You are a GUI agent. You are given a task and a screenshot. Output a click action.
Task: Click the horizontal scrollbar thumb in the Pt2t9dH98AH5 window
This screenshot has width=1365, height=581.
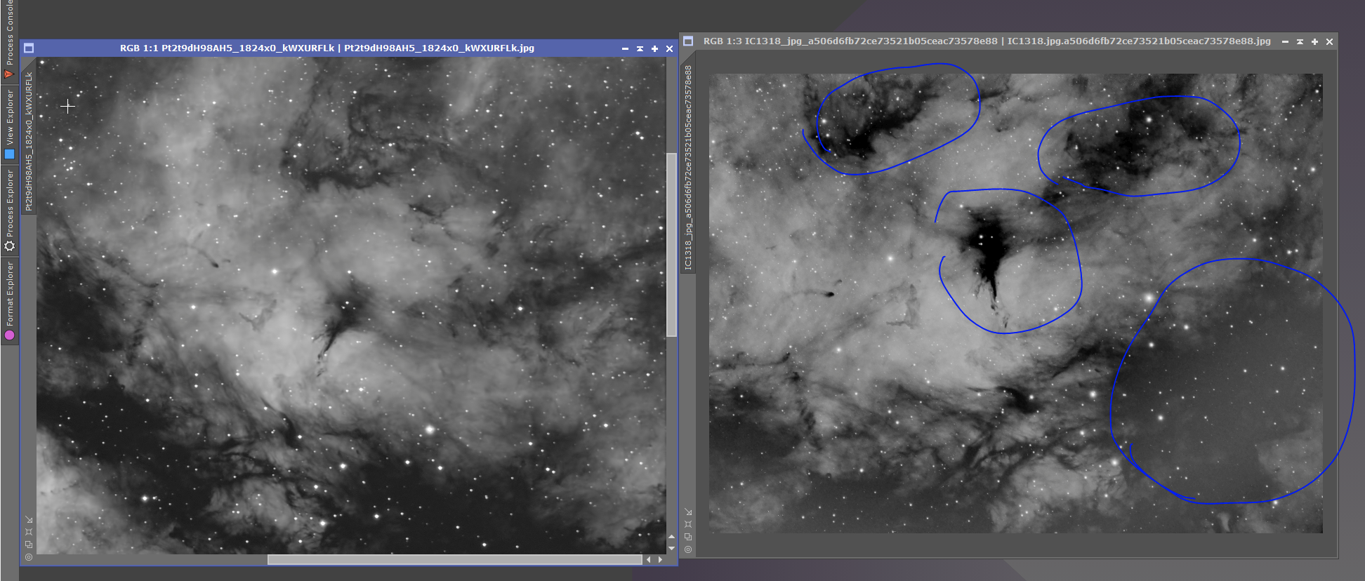pyautogui.click(x=454, y=559)
